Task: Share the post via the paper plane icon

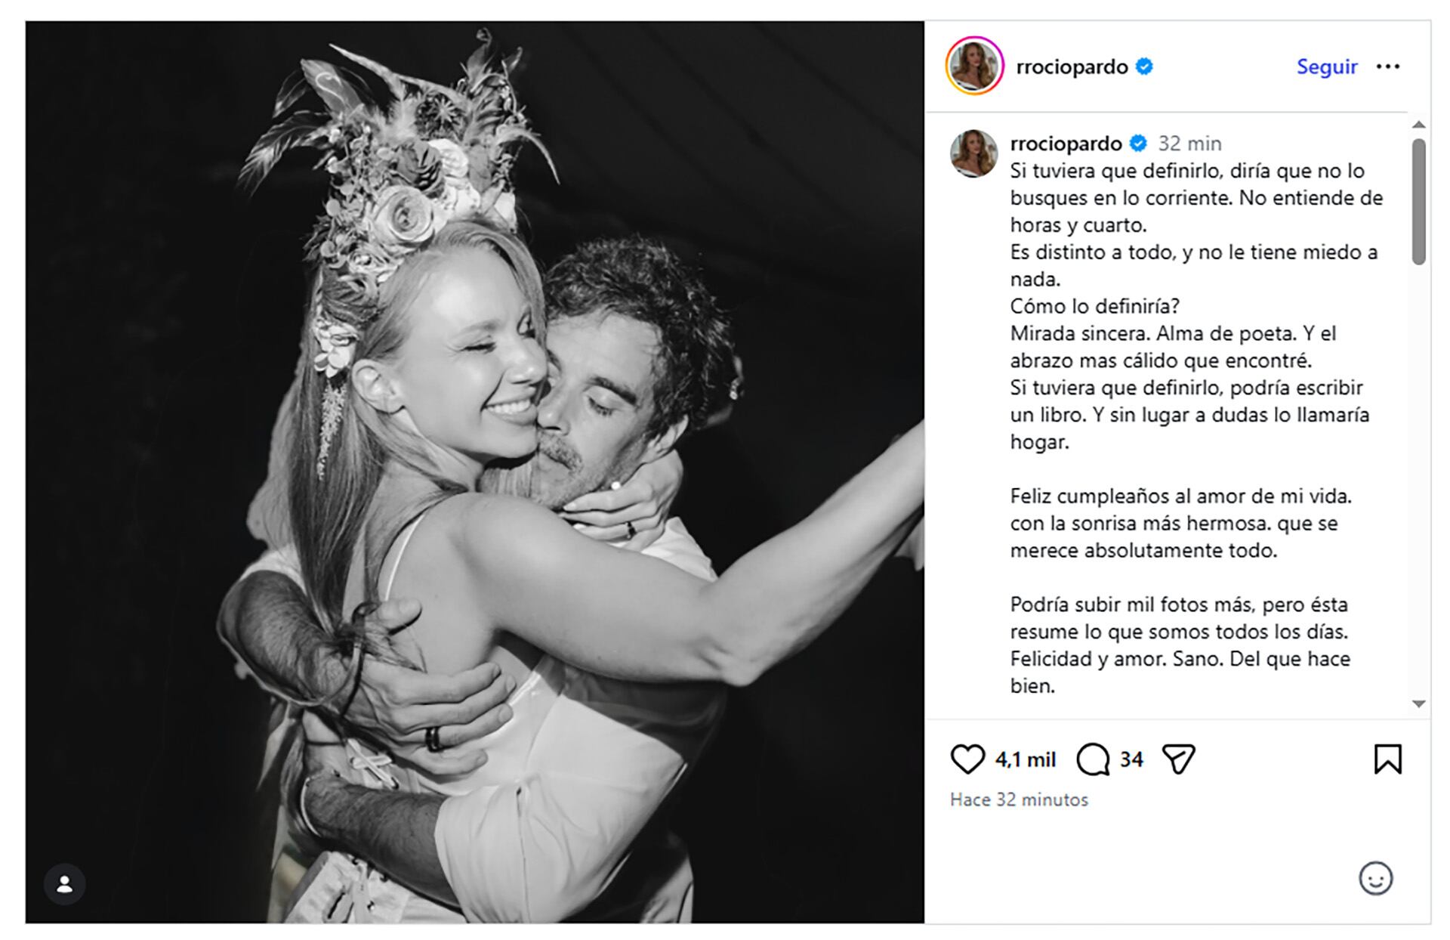Action: tap(1181, 759)
